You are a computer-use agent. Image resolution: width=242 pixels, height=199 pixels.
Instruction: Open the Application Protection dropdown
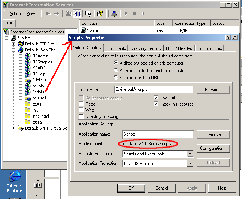(190, 163)
